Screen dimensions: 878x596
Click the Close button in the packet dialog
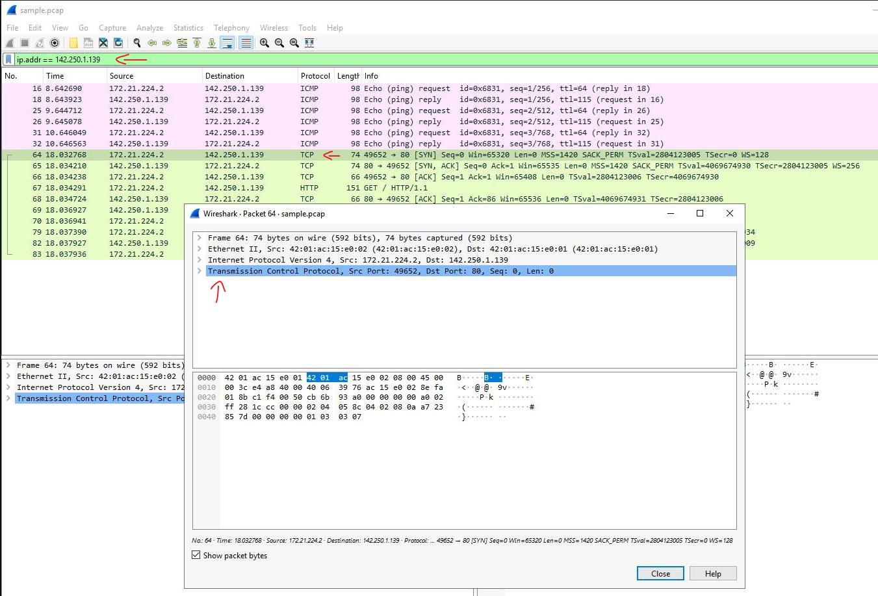(x=660, y=573)
